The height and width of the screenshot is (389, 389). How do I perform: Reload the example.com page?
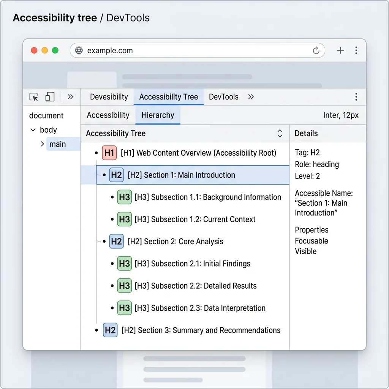click(316, 51)
